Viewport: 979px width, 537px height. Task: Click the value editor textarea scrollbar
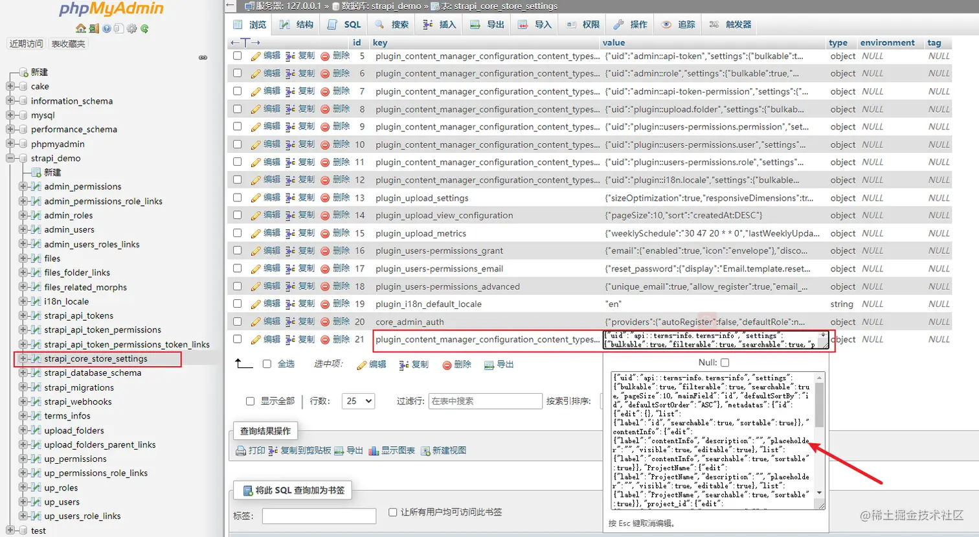[820, 435]
